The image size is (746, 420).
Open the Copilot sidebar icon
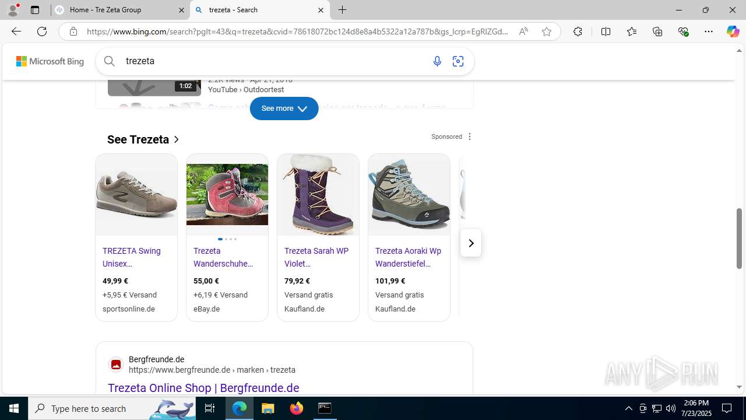point(733,32)
